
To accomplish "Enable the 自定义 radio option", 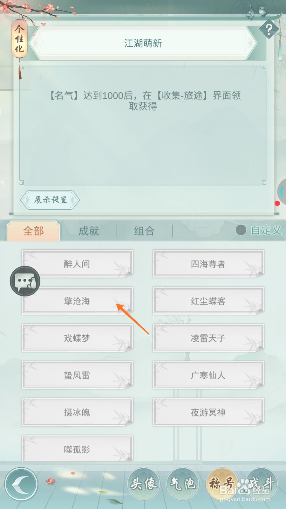I will coord(258,230).
